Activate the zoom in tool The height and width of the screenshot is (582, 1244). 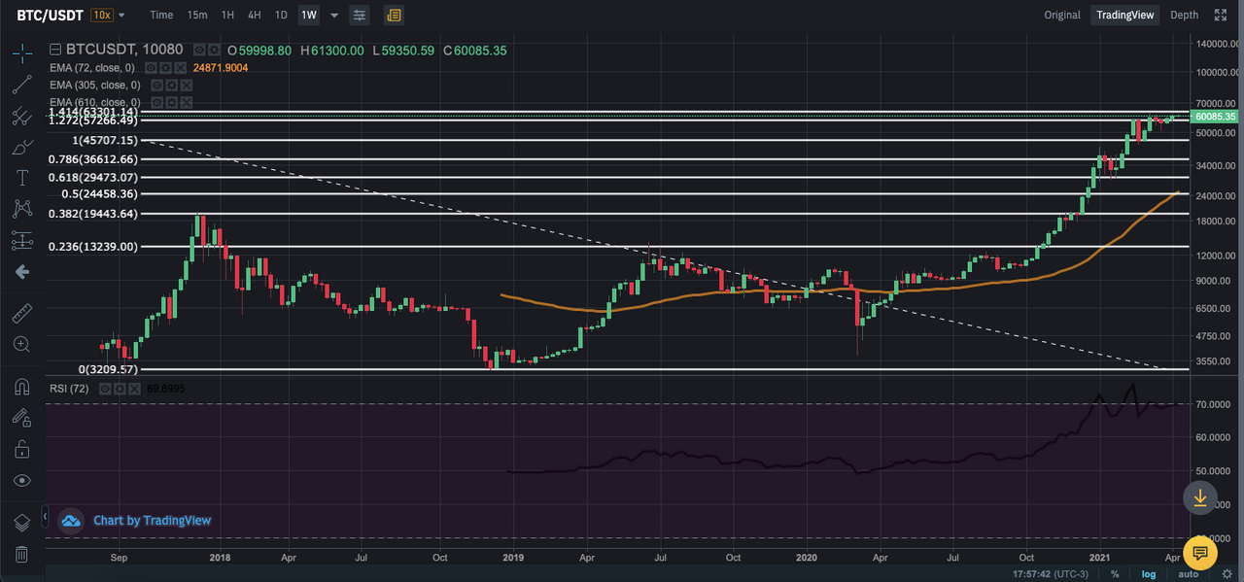(x=21, y=344)
